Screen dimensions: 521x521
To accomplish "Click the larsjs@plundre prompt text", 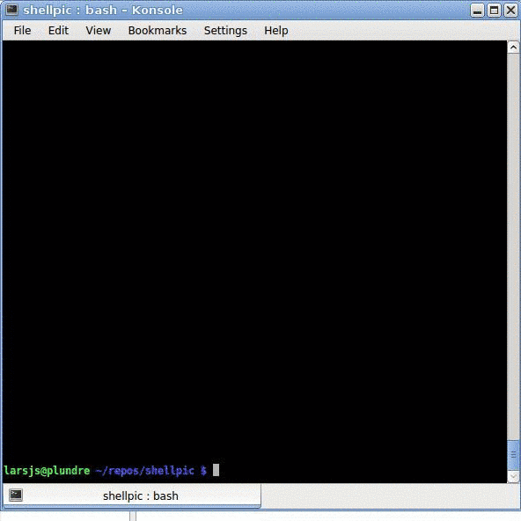I will pyautogui.click(x=47, y=471).
